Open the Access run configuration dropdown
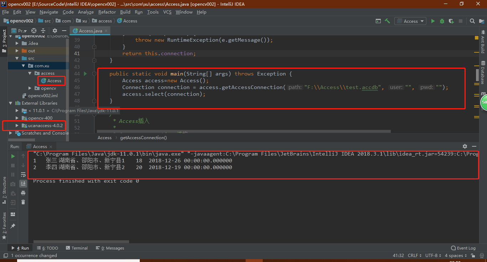This screenshot has height=262, width=487. pyautogui.click(x=422, y=21)
